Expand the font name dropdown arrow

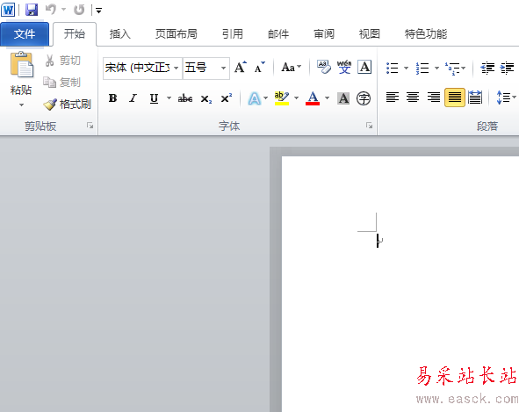coord(177,69)
